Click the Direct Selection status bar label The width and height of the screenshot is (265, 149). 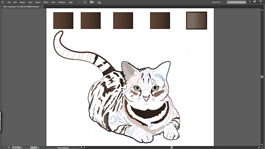[63, 148]
